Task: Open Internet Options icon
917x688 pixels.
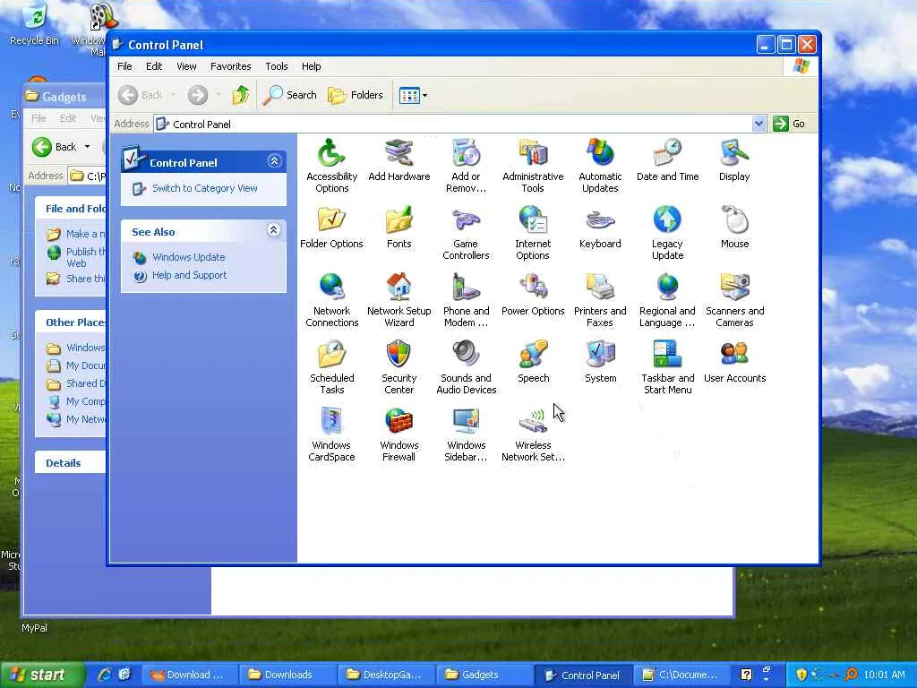Action: (x=533, y=234)
